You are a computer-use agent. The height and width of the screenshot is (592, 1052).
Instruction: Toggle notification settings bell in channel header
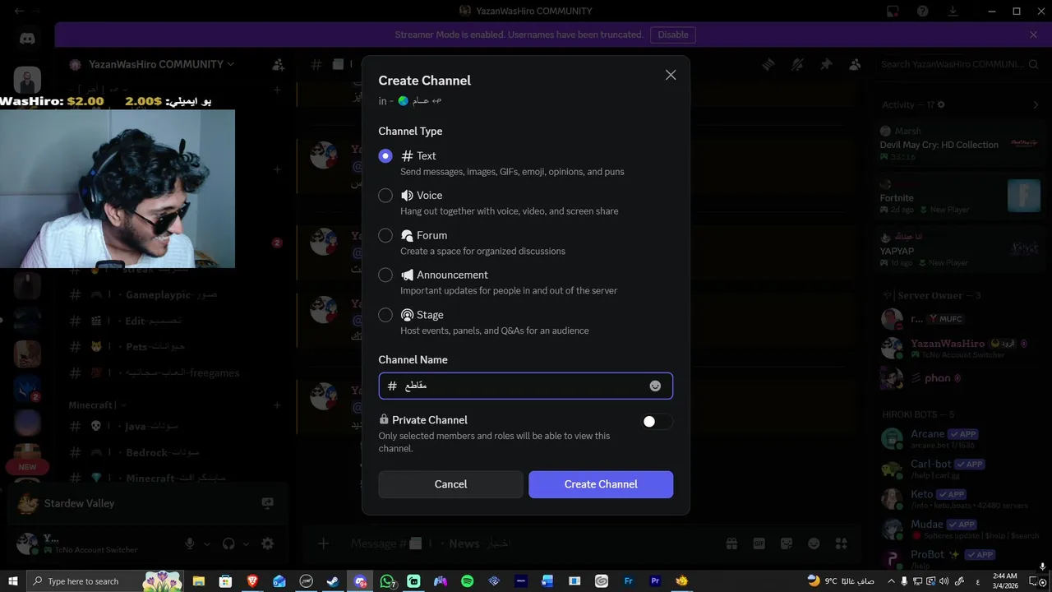click(x=797, y=64)
